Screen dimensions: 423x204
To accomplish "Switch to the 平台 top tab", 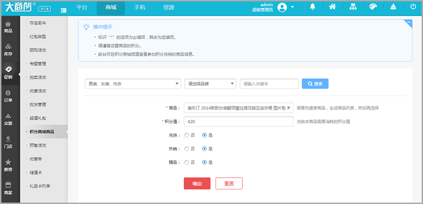I will (x=82, y=8).
